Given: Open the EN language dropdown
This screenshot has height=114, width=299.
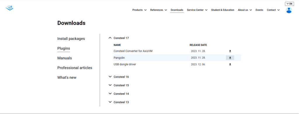Looking at the screenshot, I should point(289,4).
